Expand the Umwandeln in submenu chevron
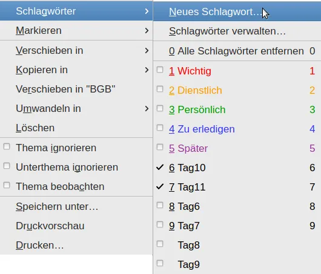This screenshot has width=321, height=274. coord(147,109)
